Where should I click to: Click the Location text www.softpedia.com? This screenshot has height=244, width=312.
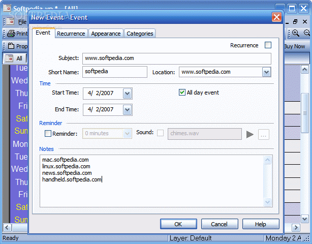[206, 72]
